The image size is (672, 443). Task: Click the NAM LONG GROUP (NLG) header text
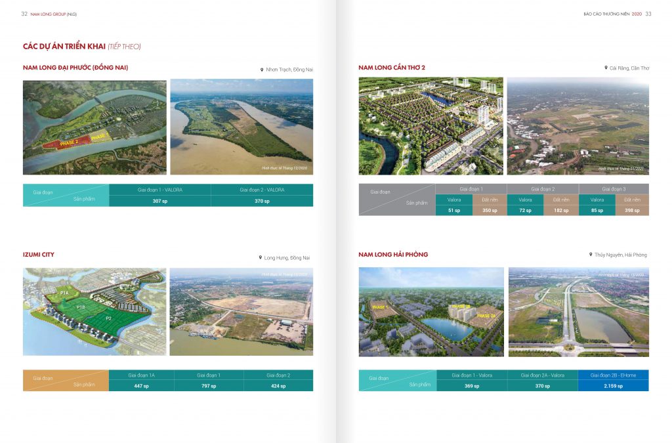coord(54,14)
